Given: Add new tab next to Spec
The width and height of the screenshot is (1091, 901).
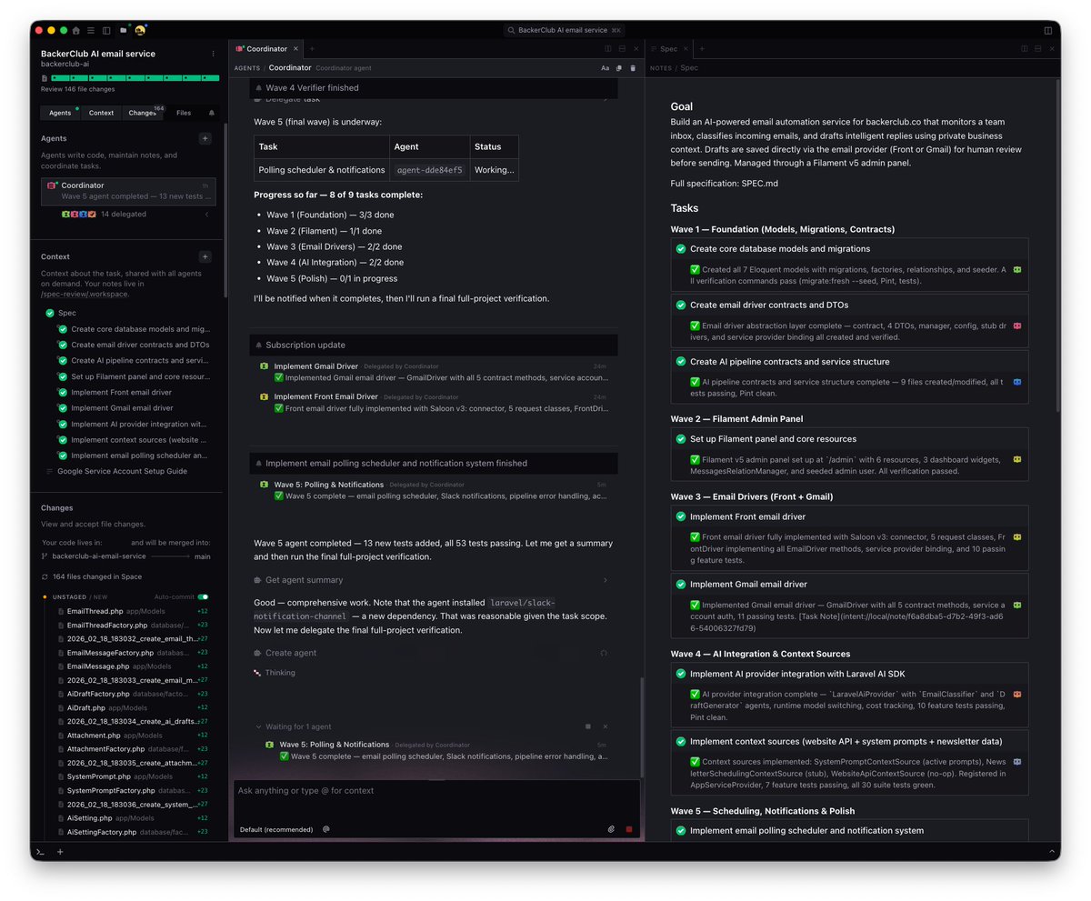Looking at the screenshot, I should click(701, 49).
